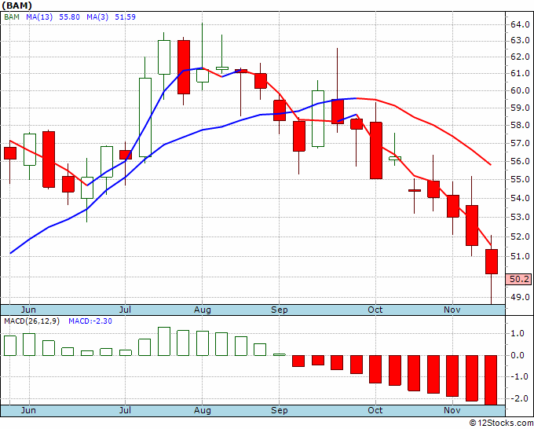534x429 pixels.
Task: Click the 58.0 price axis label
Action: (x=520, y=126)
